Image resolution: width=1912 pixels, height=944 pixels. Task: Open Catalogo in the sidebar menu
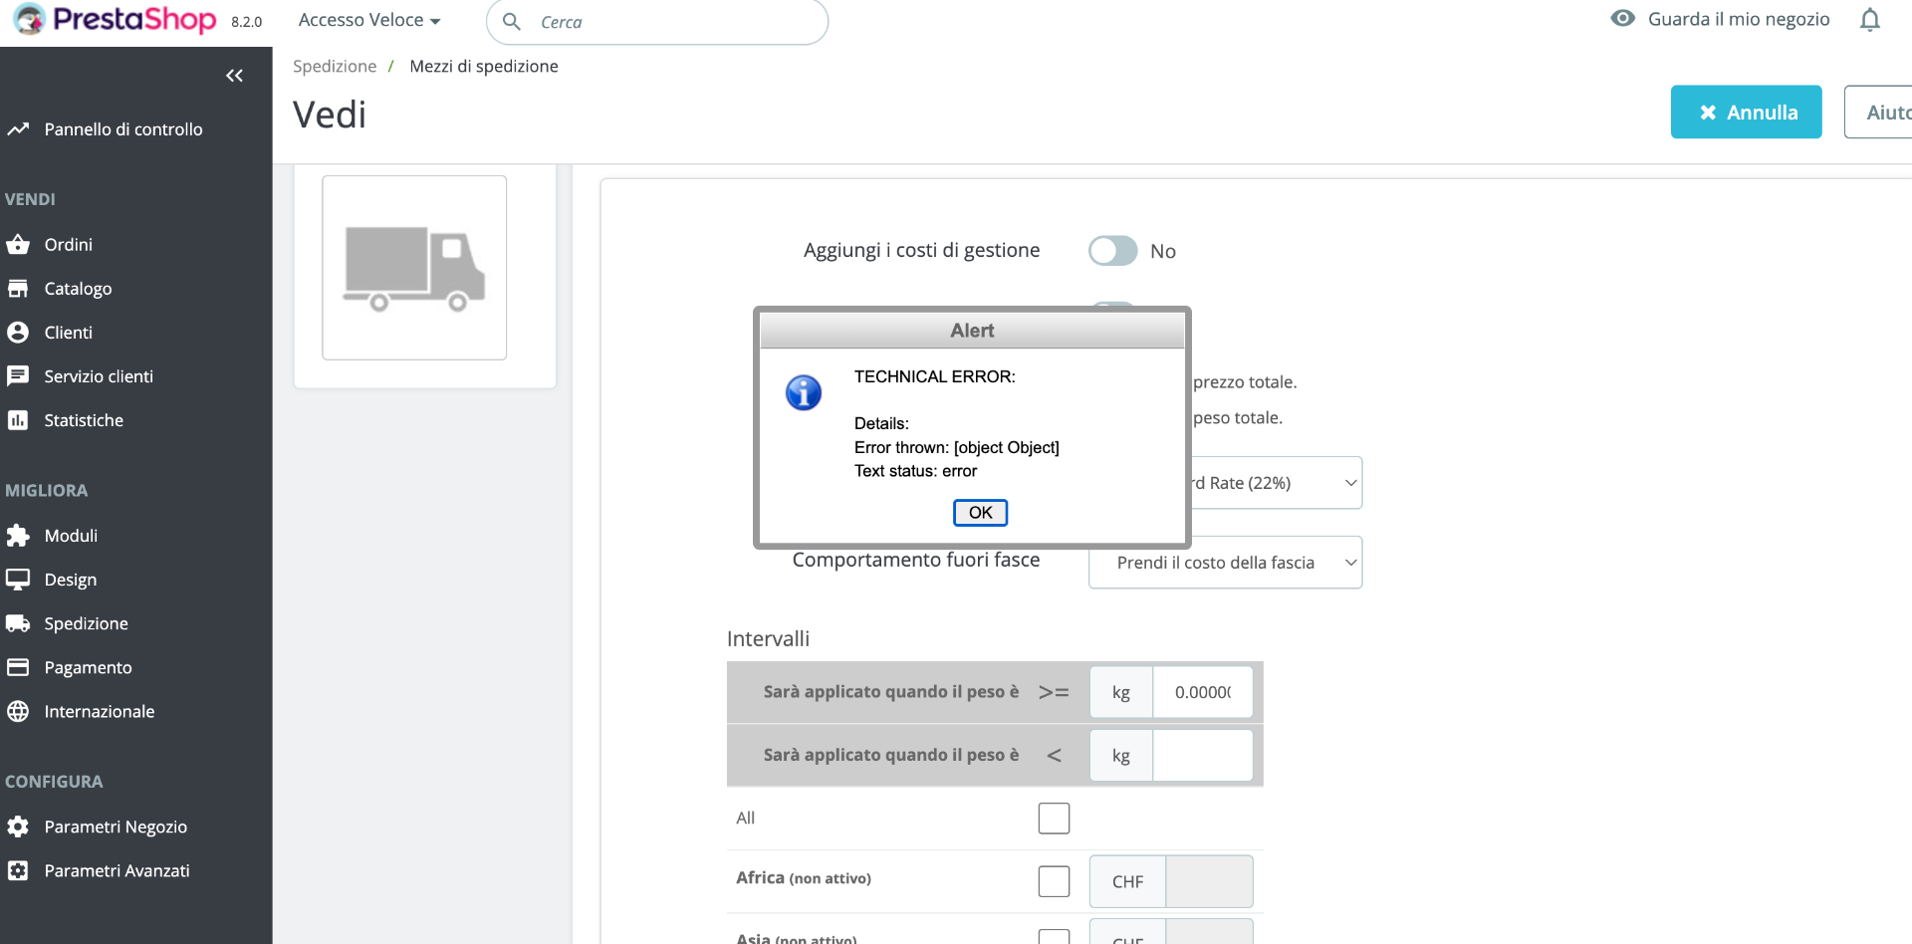tap(78, 289)
